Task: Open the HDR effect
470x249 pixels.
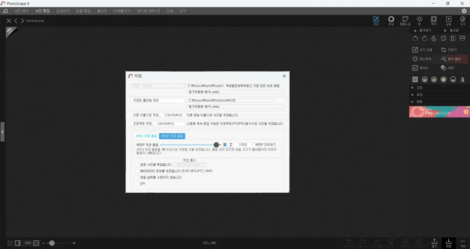Action: [448, 68]
